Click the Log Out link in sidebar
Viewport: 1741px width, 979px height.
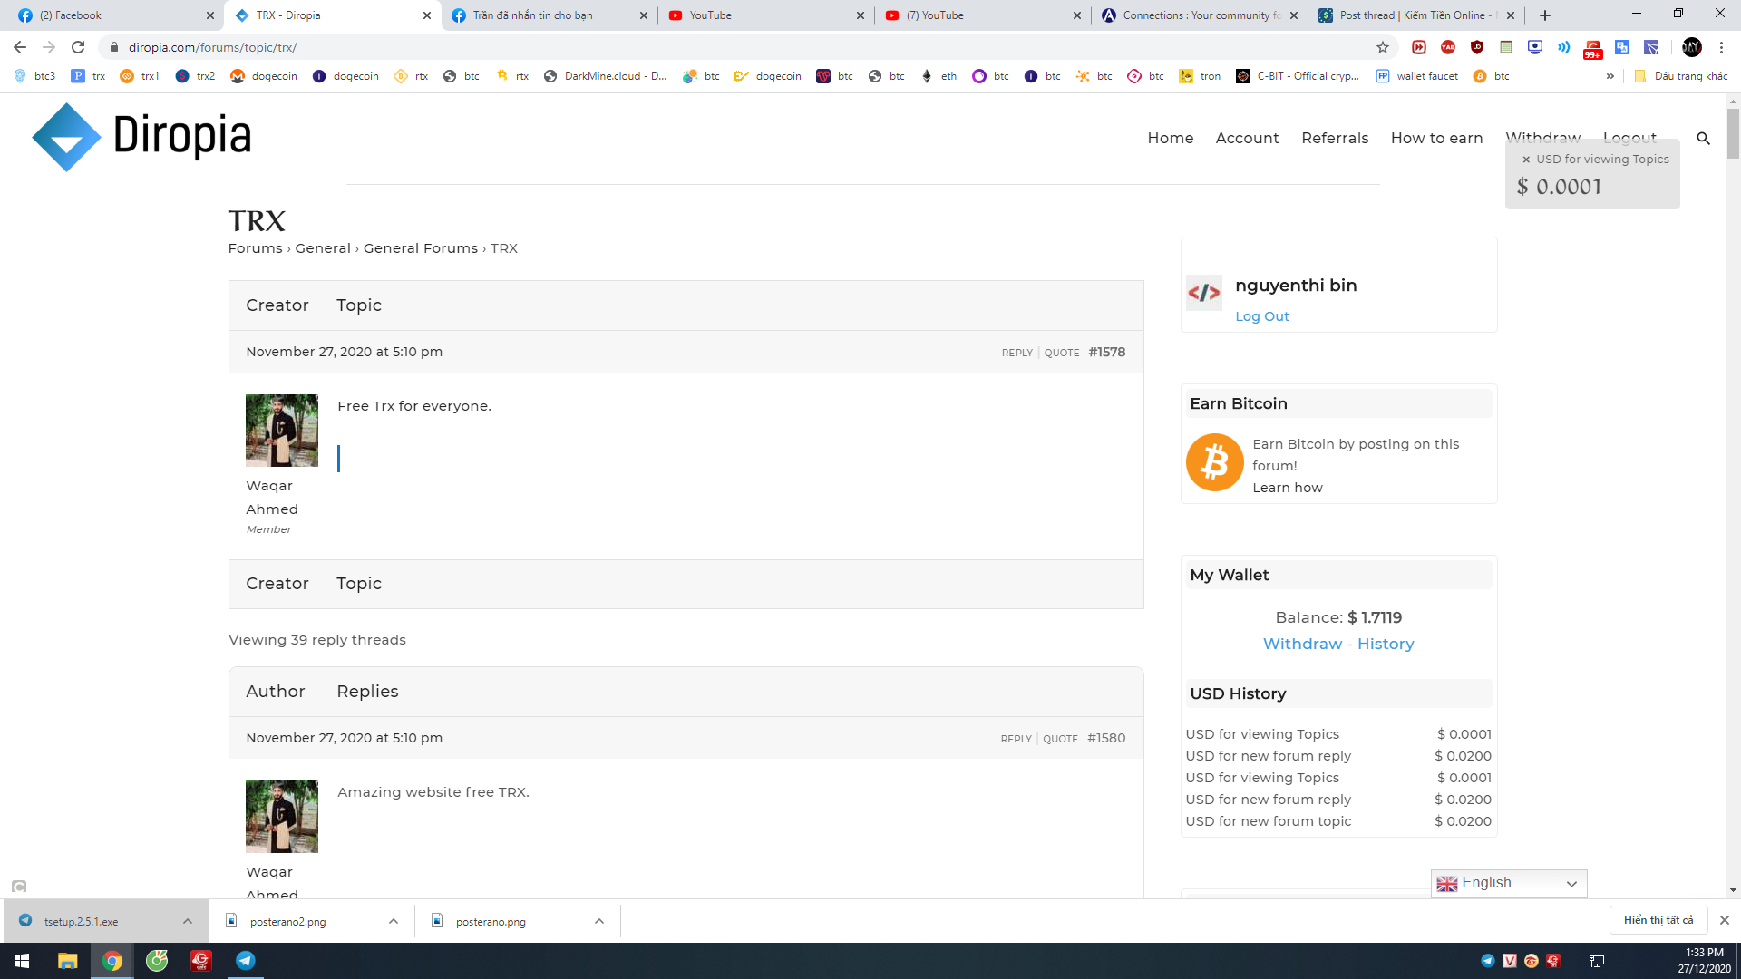click(1261, 316)
